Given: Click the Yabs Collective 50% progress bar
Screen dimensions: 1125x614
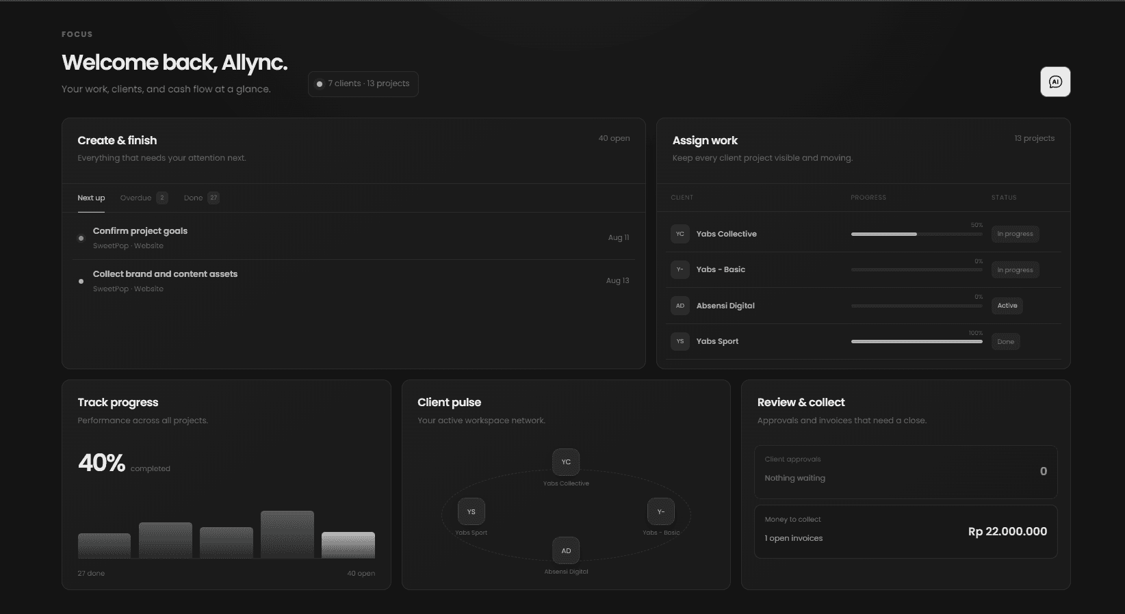Looking at the screenshot, I should pos(917,234).
